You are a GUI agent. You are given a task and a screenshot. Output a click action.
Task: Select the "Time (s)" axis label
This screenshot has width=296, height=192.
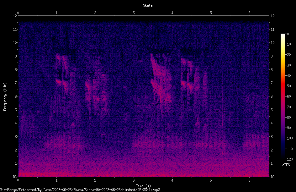(143, 186)
